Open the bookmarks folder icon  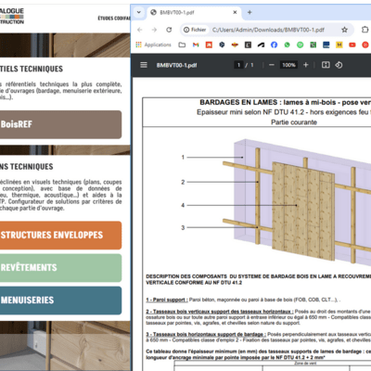click(182, 45)
